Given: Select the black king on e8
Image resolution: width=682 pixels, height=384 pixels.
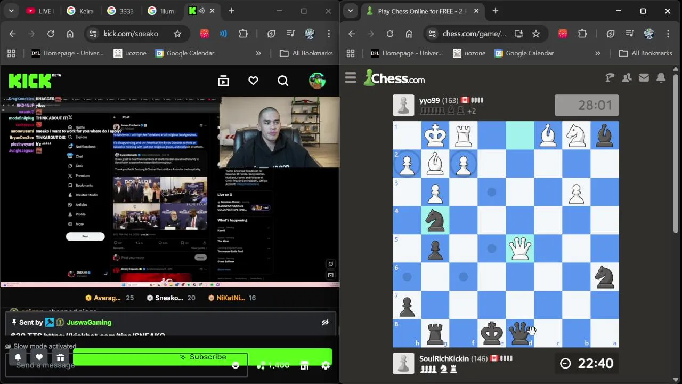Looking at the screenshot, I should (x=491, y=333).
